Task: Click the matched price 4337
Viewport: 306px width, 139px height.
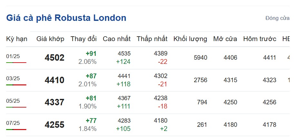Action: [54, 102]
